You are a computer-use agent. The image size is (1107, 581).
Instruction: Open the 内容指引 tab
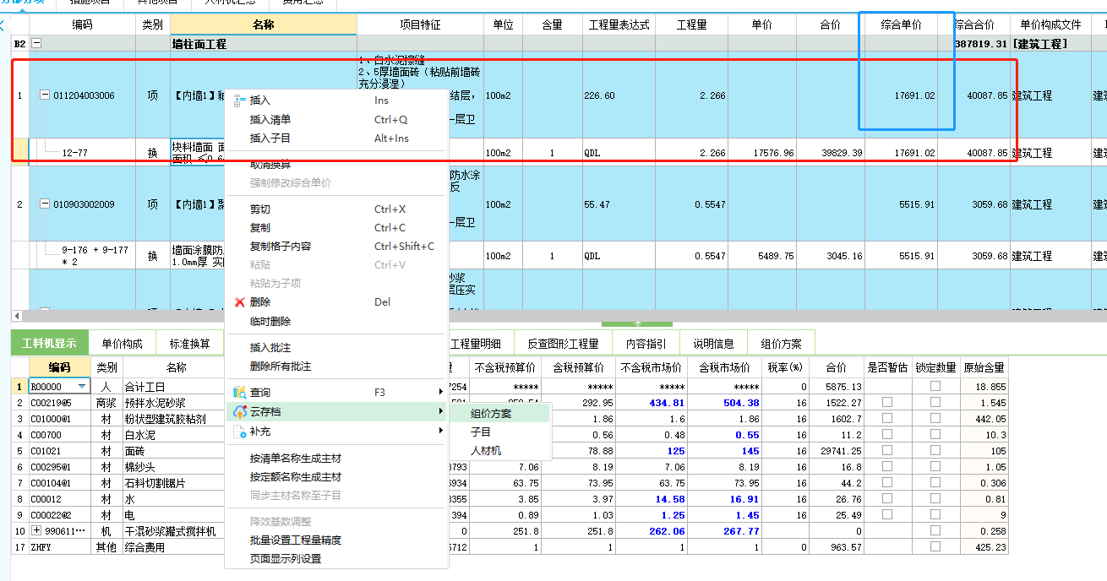tap(646, 344)
